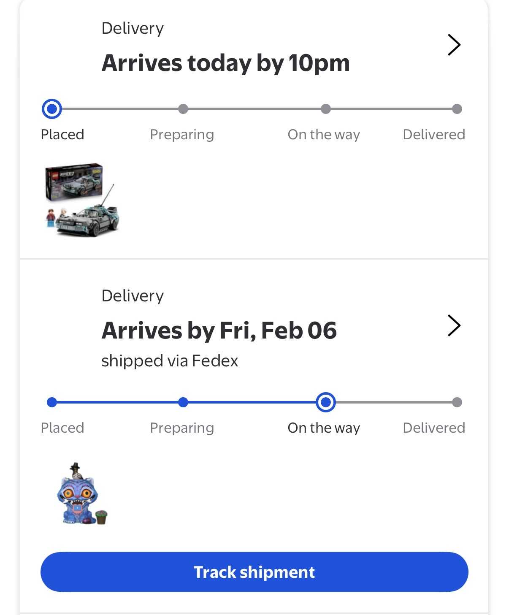Click the active Placed marker in today's delivery

(x=52, y=109)
